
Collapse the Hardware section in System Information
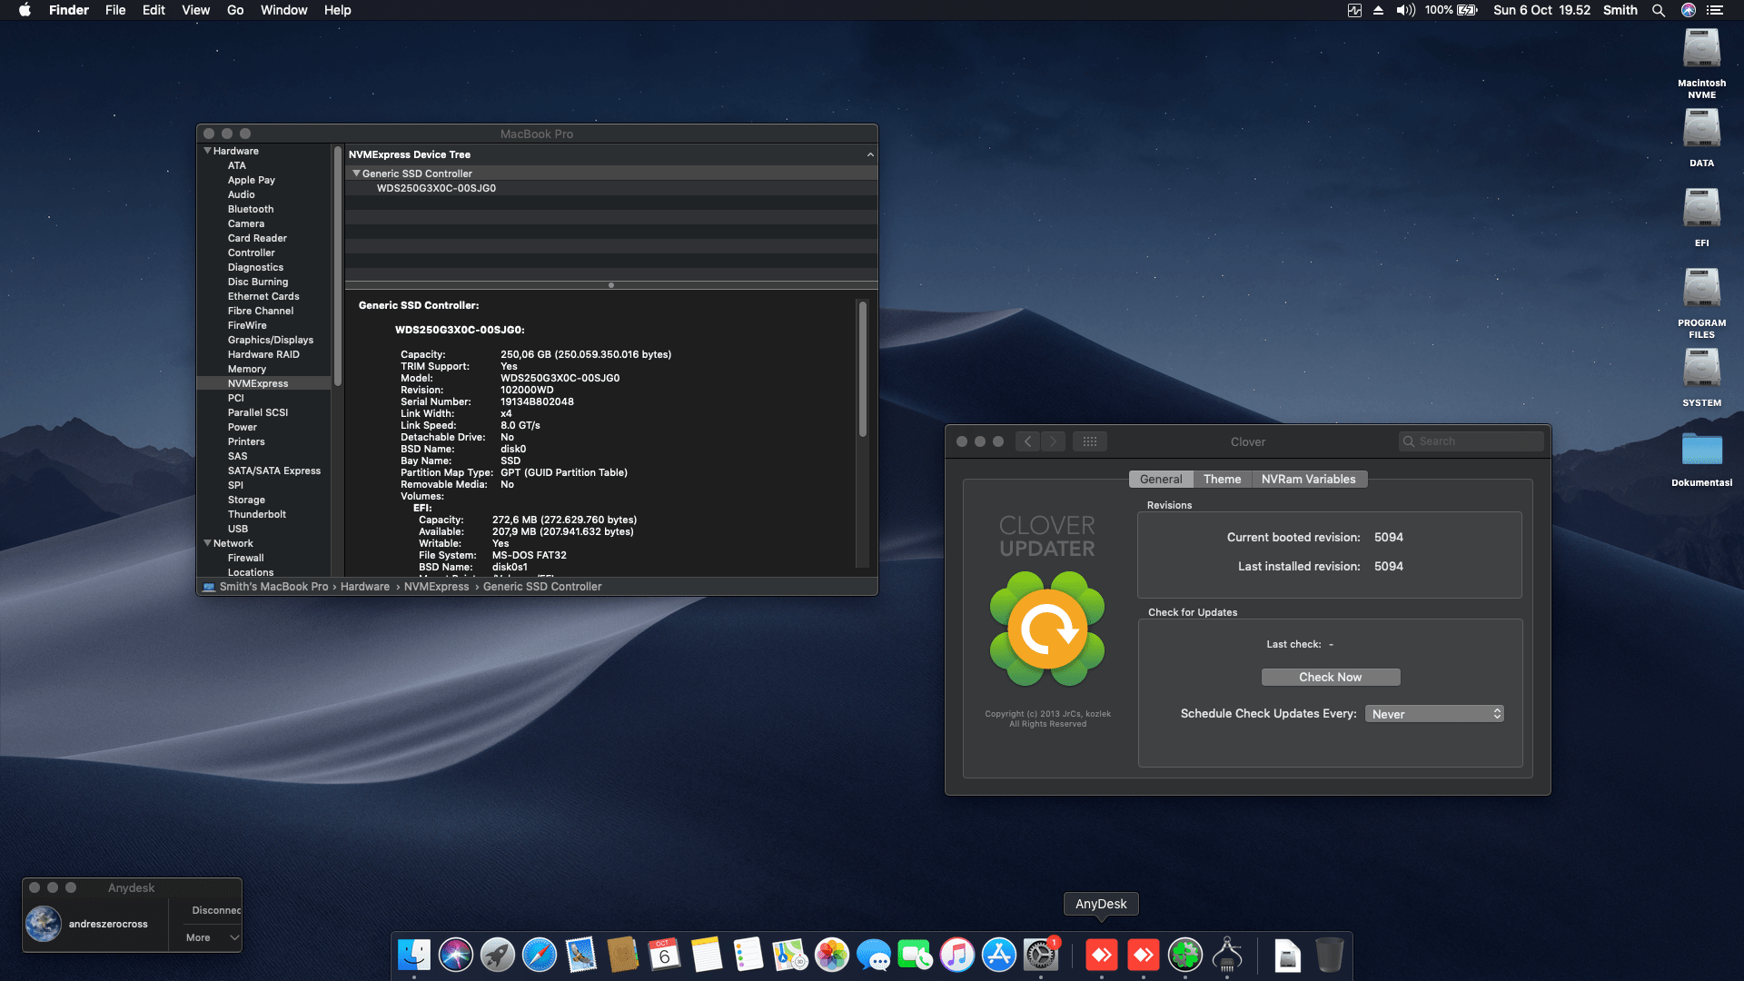pos(208,150)
